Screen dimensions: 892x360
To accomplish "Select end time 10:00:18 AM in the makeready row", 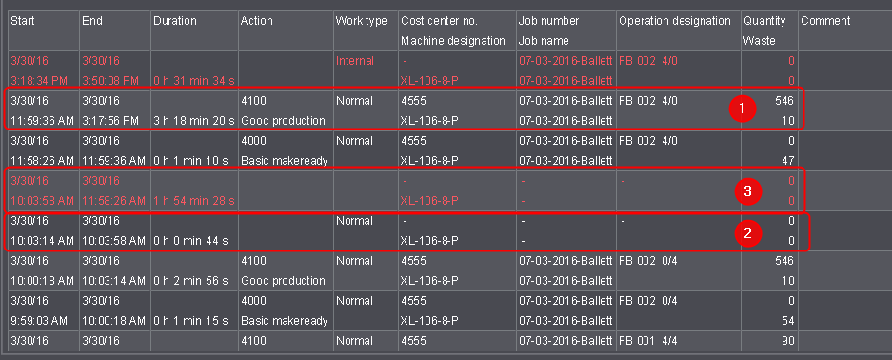I will click(x=113, y=321).
